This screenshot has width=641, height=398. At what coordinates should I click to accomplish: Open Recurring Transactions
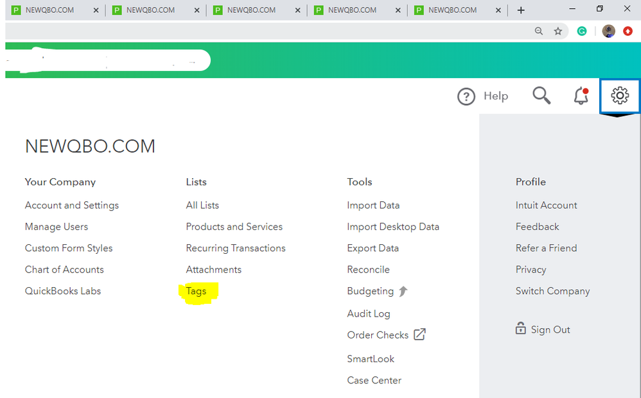(x=236, y=248)
